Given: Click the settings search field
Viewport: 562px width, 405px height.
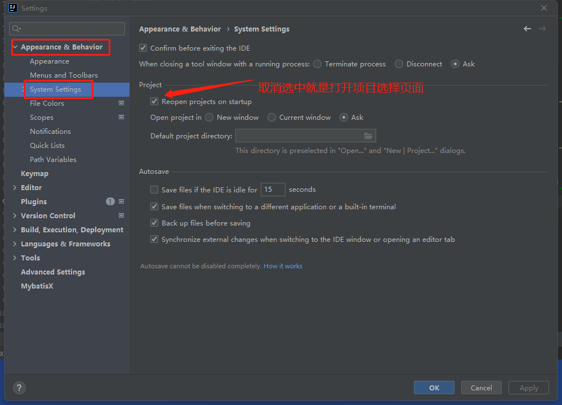Looking at the screenshot, I should point(67,29).
